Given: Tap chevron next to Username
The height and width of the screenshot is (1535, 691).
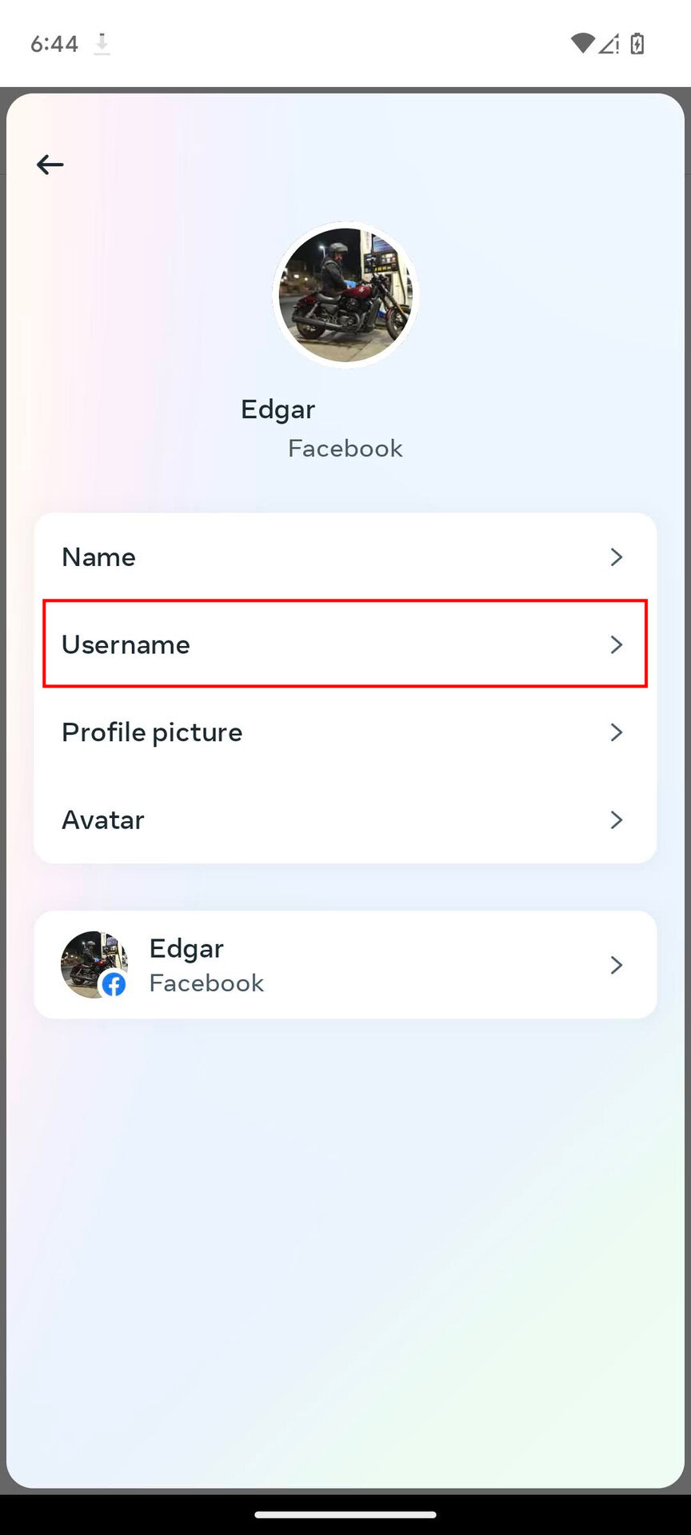Looking at the screenshot, I should tap(616, 644).
